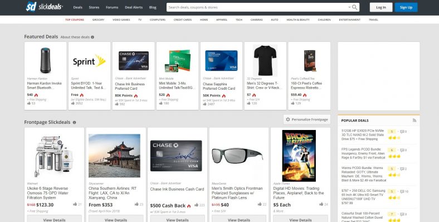439x222 pixels.
Task: Open the Deal Alerts menu item
Action: tap(134, 8)
